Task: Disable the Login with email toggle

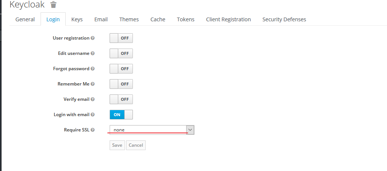Action: pos(121,115)
